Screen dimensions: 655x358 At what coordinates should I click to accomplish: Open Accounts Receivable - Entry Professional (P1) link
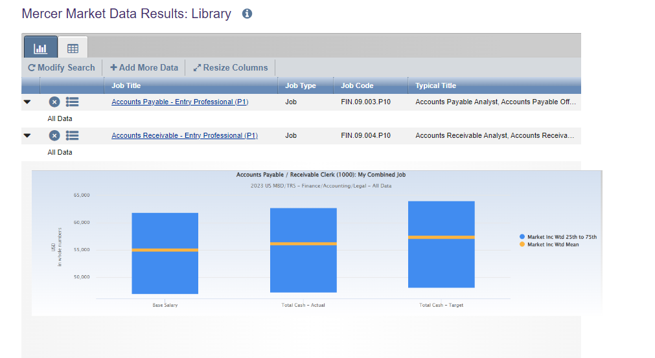[185, 135]
